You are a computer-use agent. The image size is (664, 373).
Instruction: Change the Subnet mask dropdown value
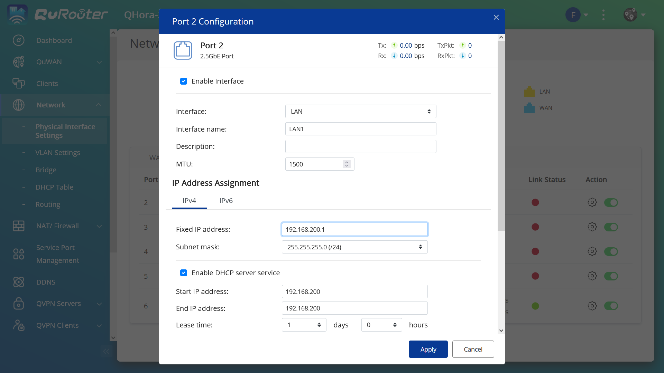coord(354,247)
